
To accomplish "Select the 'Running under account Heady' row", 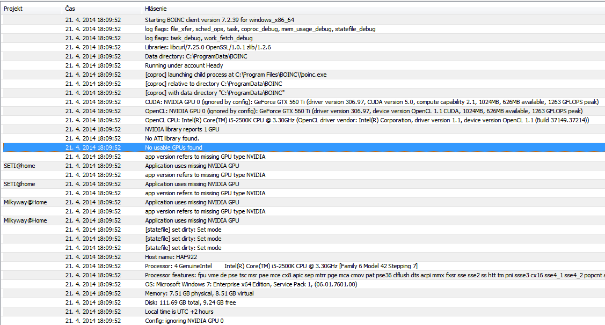I will (x=184, y=65).
